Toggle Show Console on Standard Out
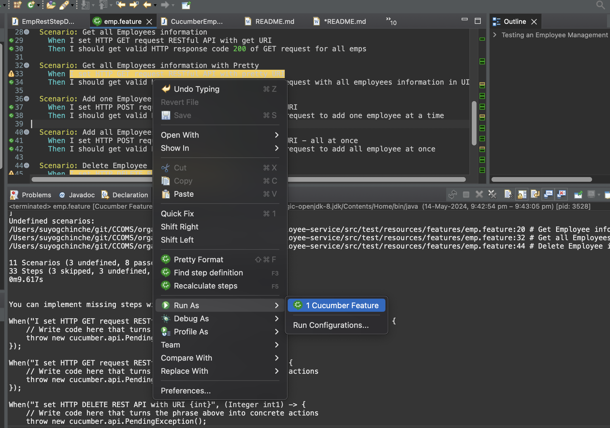610x428 pixels. coord(548,195)
